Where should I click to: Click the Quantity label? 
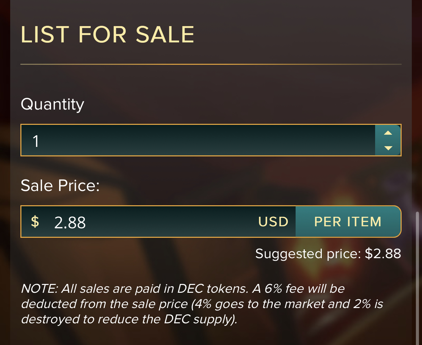point(52,104)
